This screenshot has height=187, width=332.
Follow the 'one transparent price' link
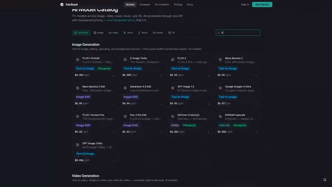coord(121,20)
